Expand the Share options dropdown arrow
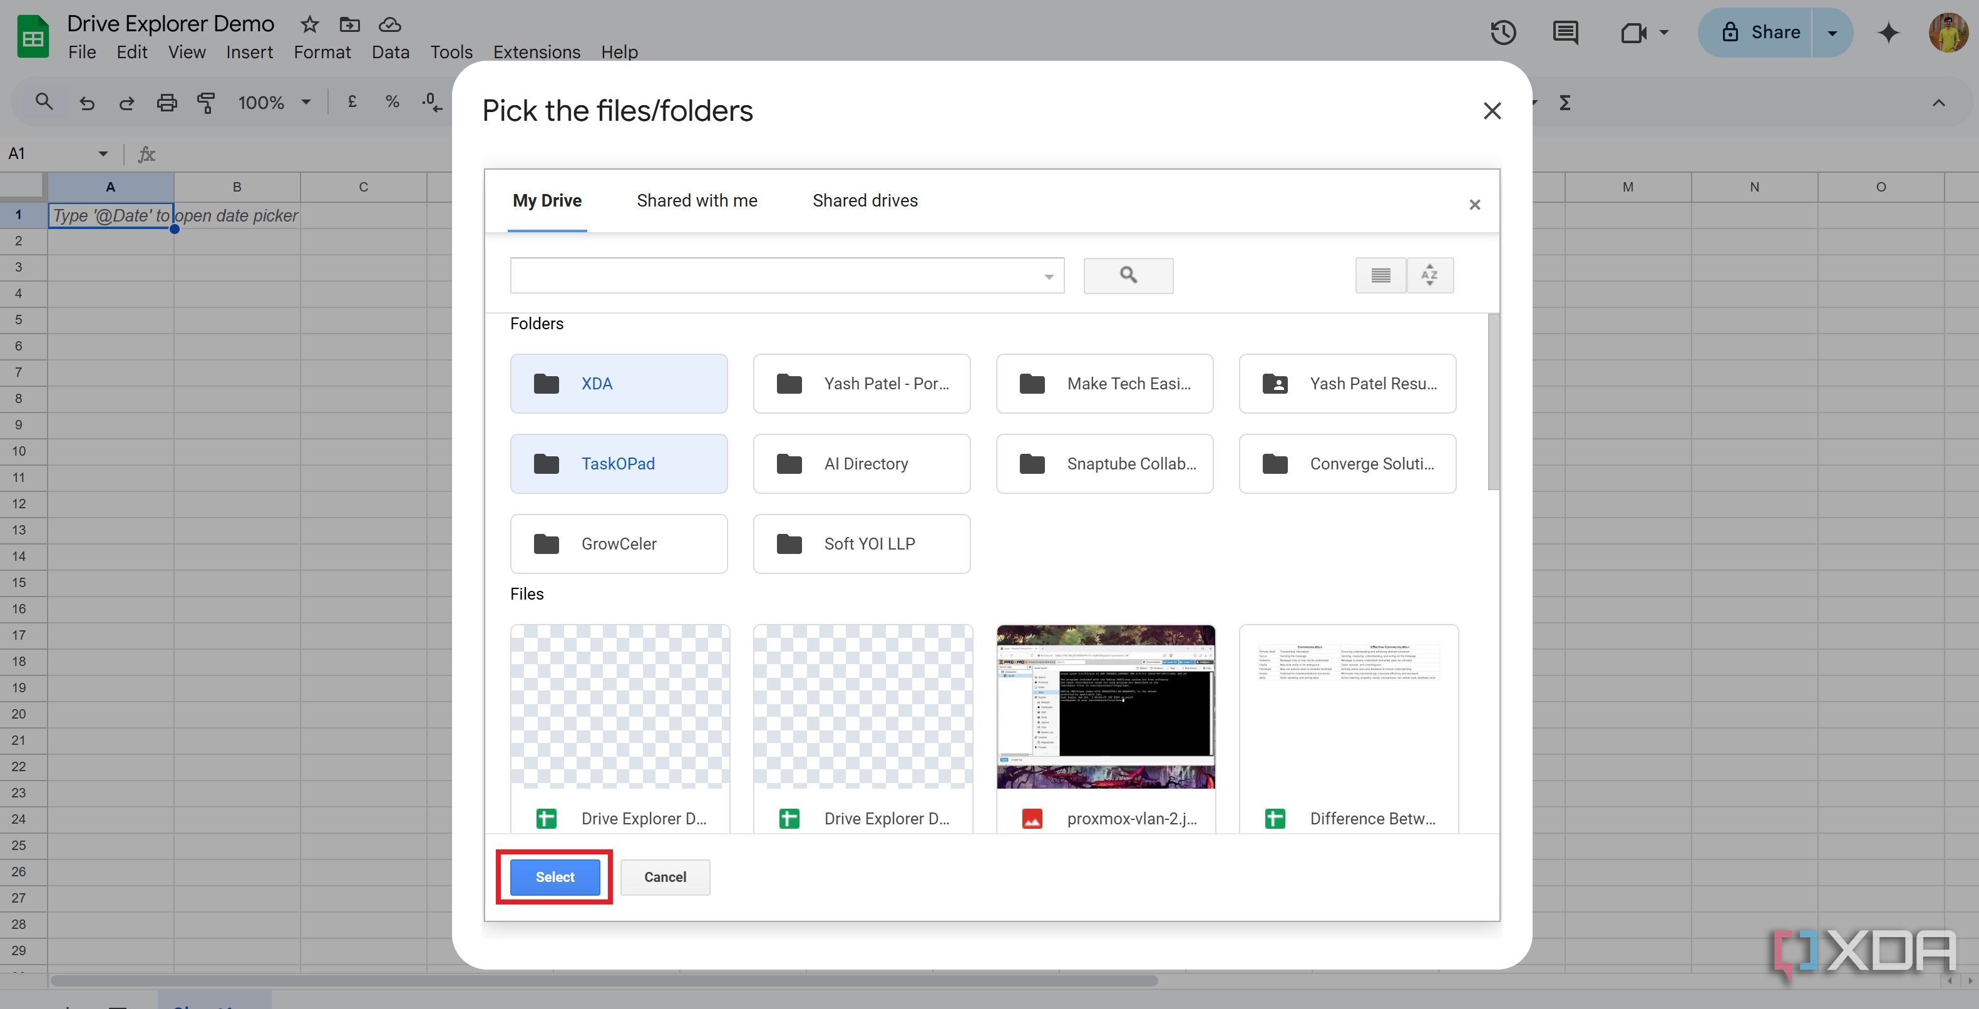This screenshot has width=1979, height=1009. 1833,33
